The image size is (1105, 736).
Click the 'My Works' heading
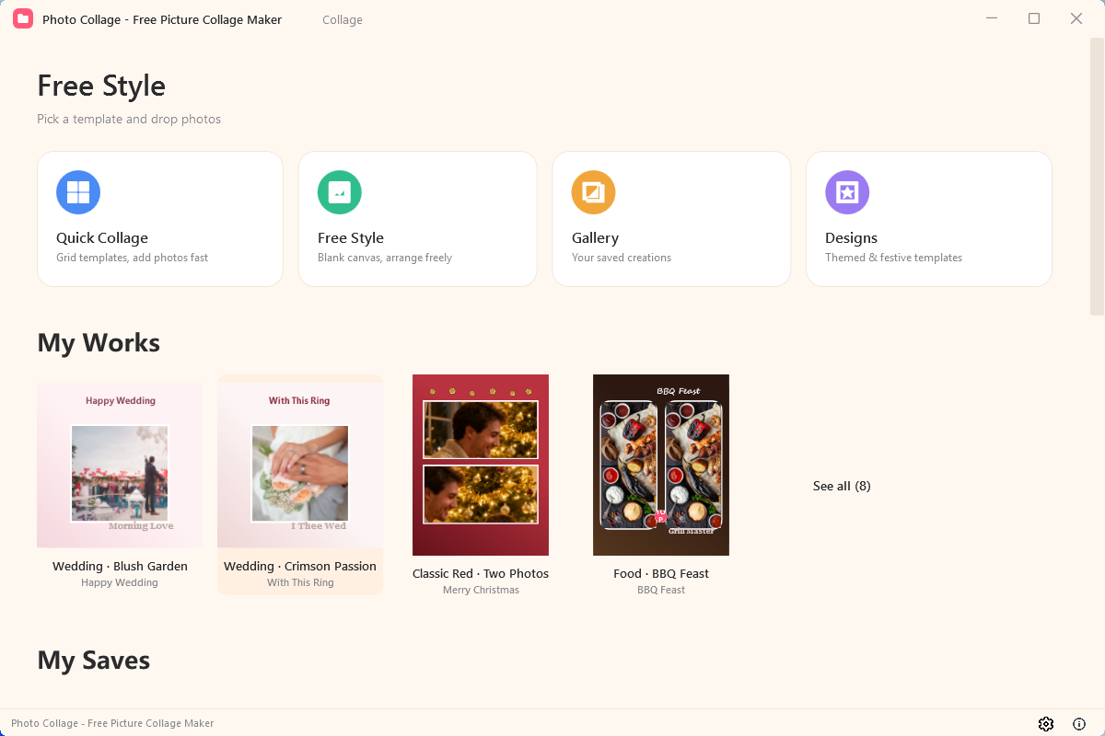point(99,343)
